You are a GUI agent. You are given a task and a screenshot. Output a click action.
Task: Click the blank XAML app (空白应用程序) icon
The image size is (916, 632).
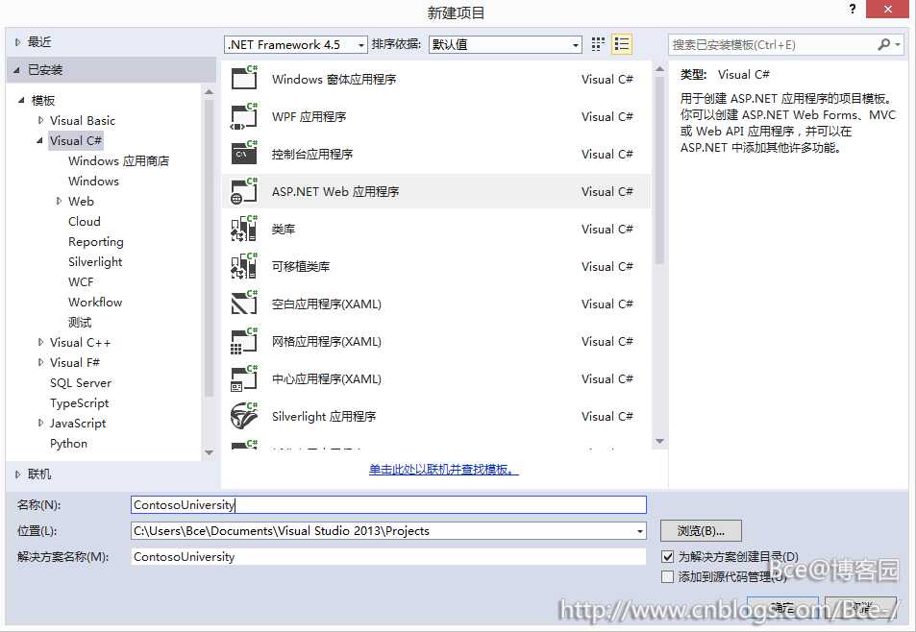pos(244,303)
